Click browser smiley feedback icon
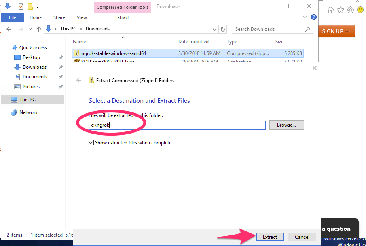 tap(361, 10)
